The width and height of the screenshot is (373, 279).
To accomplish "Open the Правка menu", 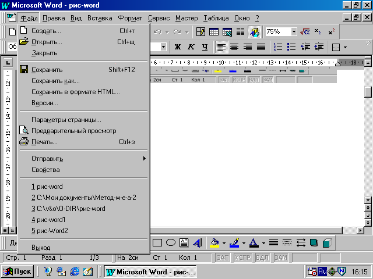I will (x=54, y=18).
